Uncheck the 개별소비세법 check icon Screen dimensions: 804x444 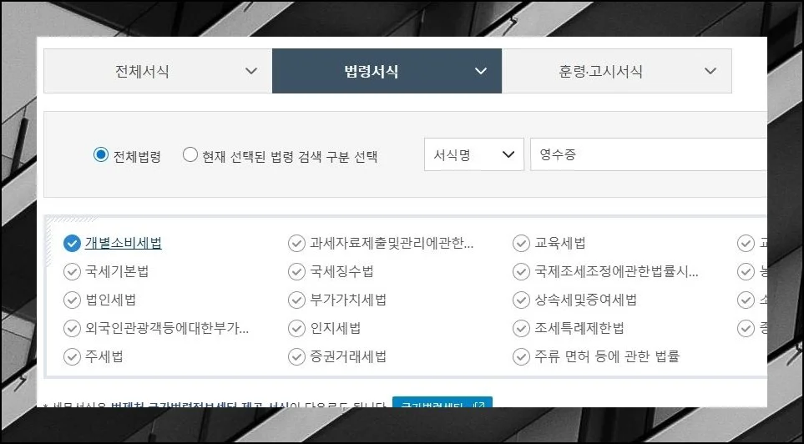[x=72, y=244]
